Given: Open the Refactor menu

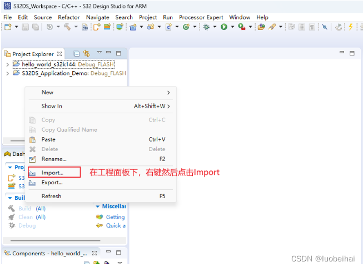Looking at the screenshot, I should coord(69,17).
